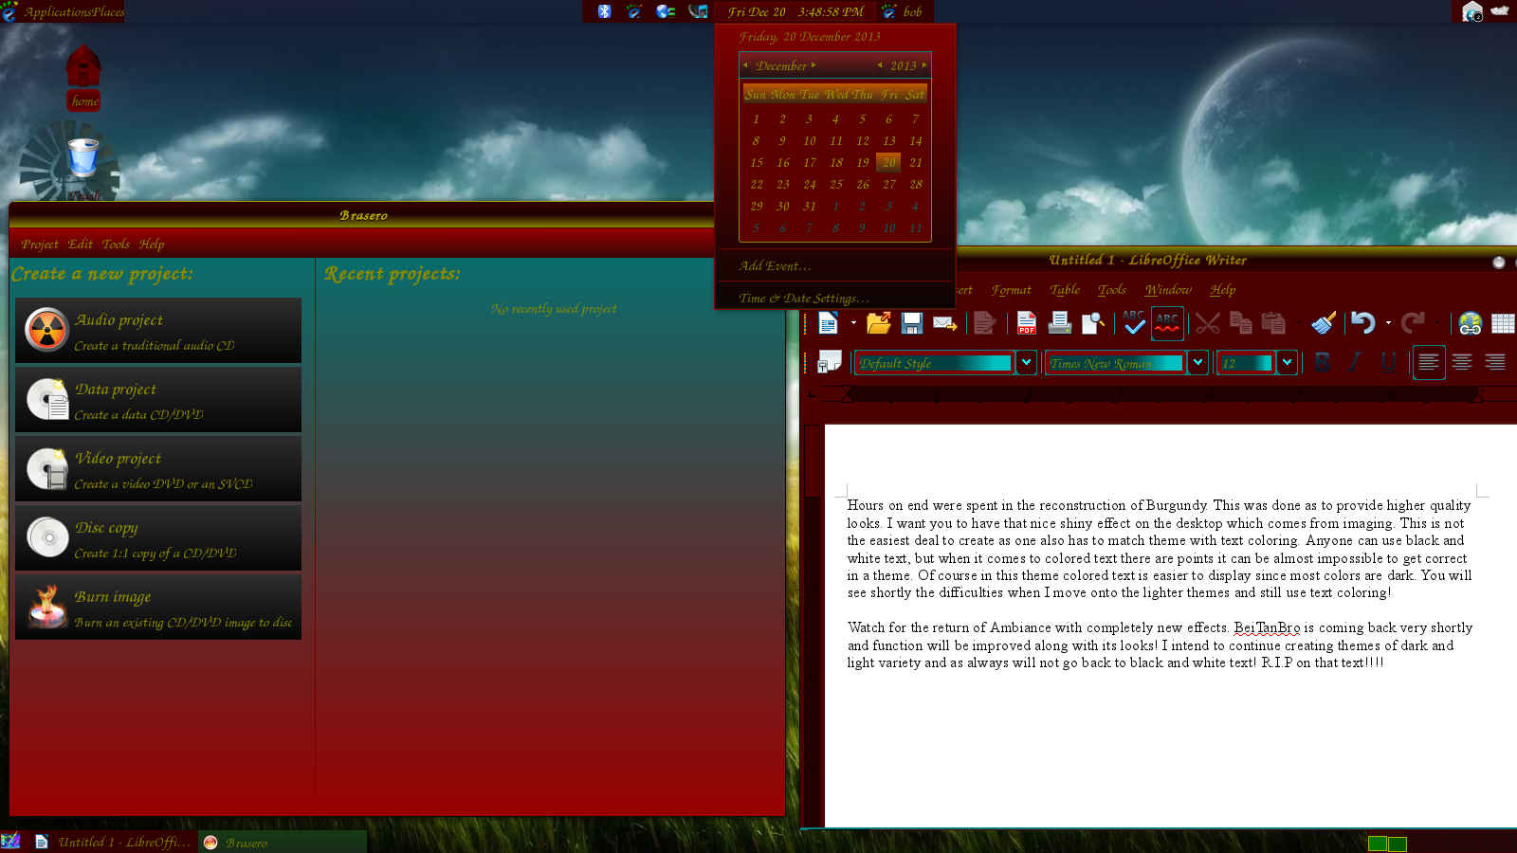Go to the previous year in the calendar
1517x853 pixels.
coord(880,65)
